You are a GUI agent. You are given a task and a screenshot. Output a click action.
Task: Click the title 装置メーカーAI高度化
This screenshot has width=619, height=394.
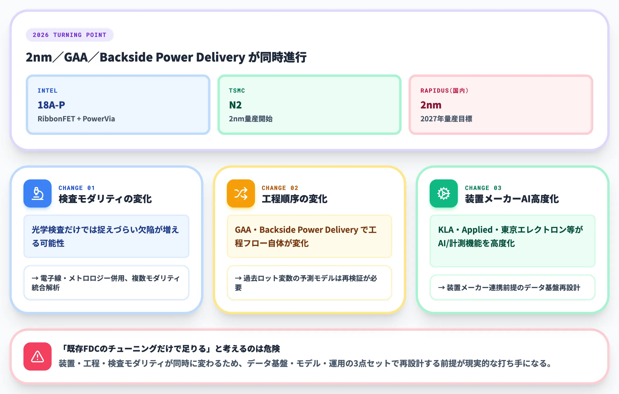coord(512,199)
